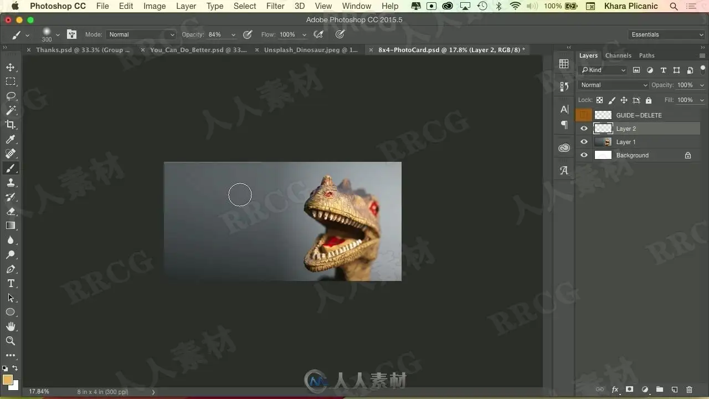Select the Gradient tool

(11, 226)
